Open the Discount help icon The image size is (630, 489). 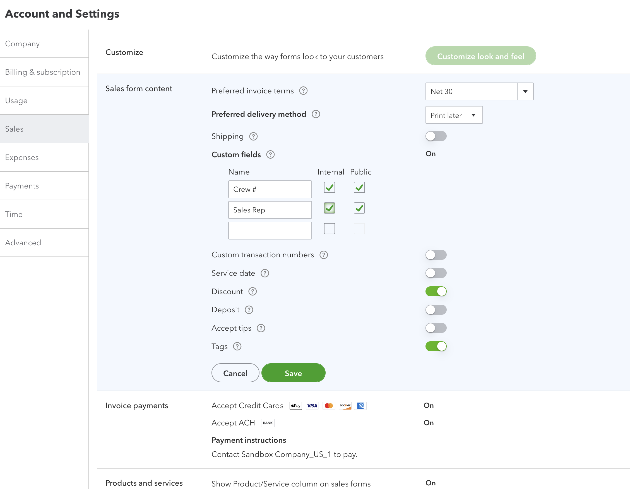click(x=253, y=292)
